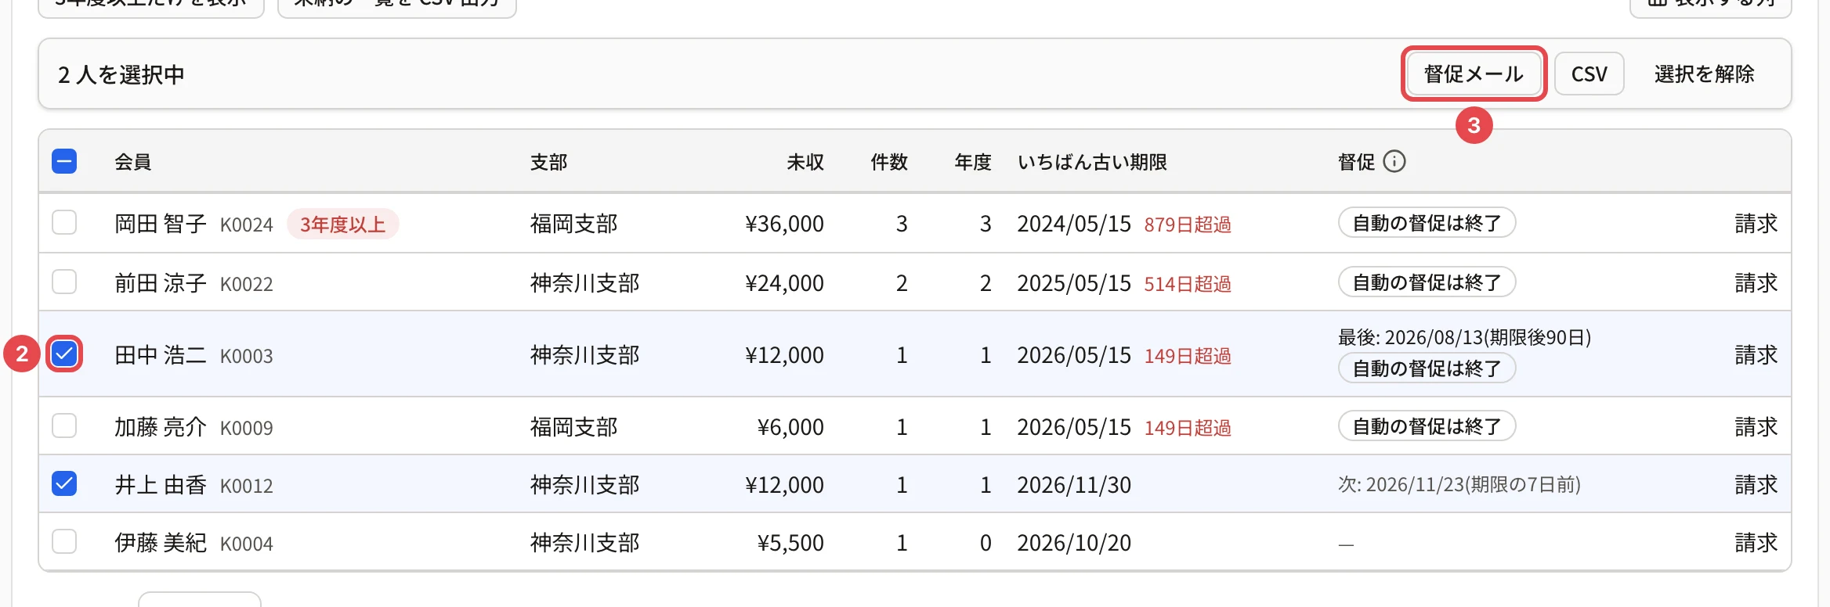Click the 件数 column header
The width and height of the screenshot is (1830, 607).
pyautogui.click(x=889, y=162)
